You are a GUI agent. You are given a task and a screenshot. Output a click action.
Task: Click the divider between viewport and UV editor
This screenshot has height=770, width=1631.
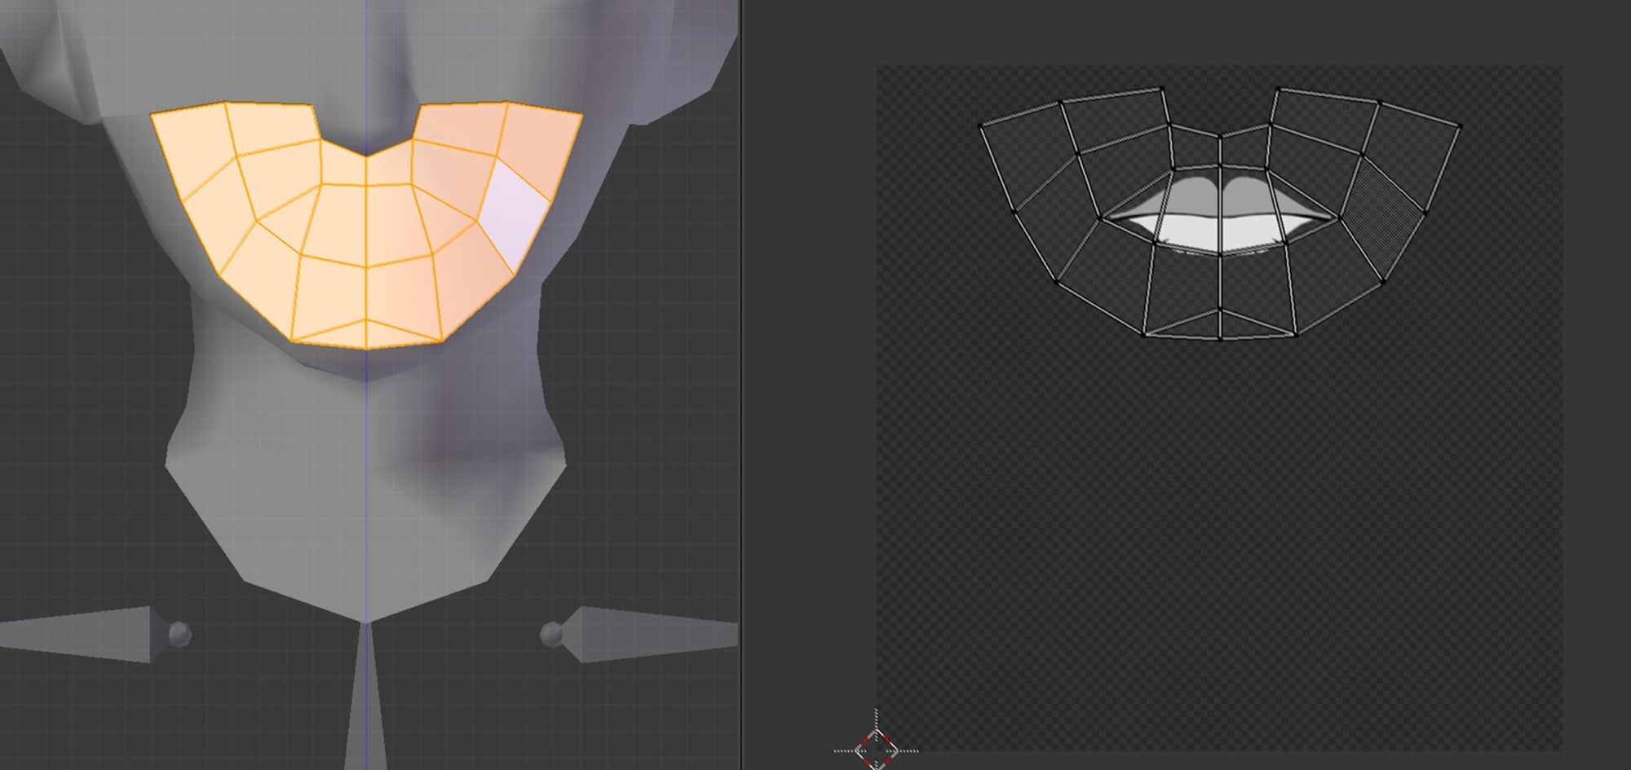[740, 385]
